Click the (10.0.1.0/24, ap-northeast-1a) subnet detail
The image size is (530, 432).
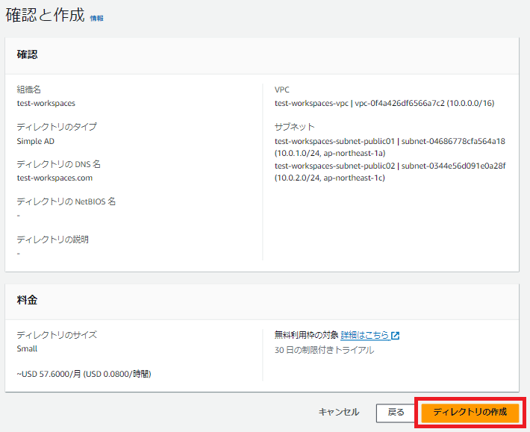pos(330,154)
